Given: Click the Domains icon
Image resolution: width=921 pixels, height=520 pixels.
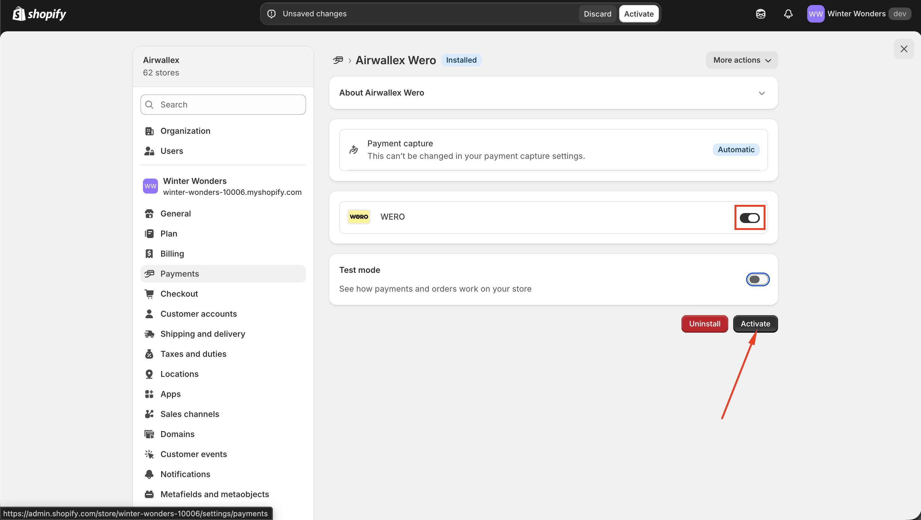Looking at the screenshot, I should click(x=149, y=434).
